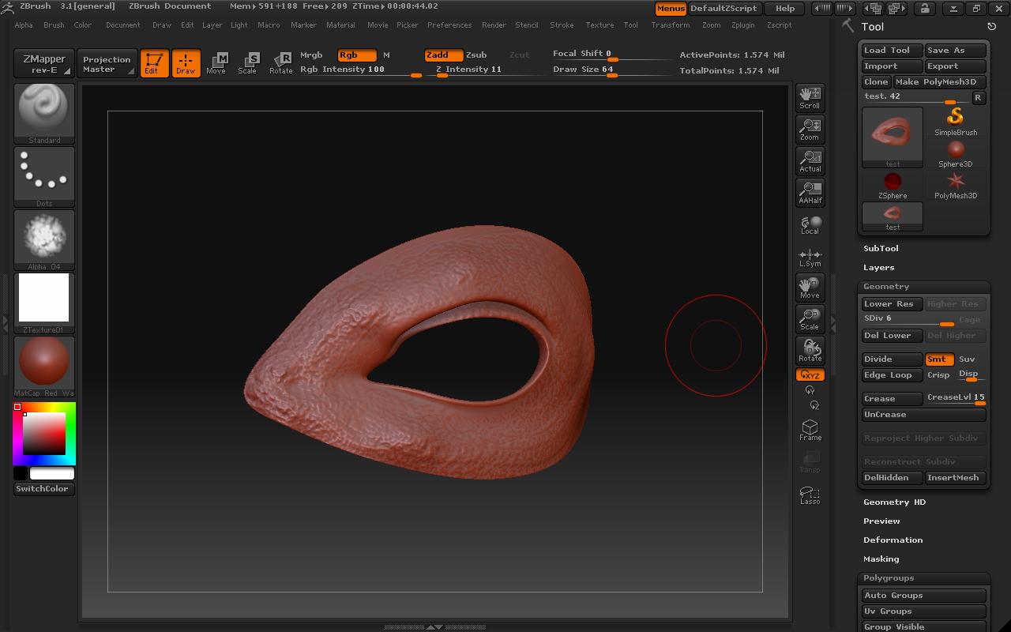Click the Lasso selection icon
The height and width of the screenshot is (632, 1011).
coord(810,495)
